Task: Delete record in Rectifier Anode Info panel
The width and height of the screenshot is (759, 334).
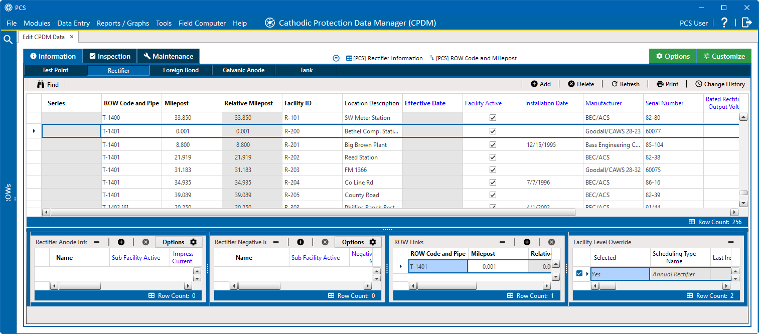Action: (145, 242)
